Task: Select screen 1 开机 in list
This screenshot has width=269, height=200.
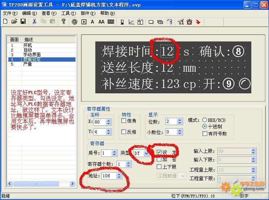Action: pyautogui.click(x=42, y=45)
